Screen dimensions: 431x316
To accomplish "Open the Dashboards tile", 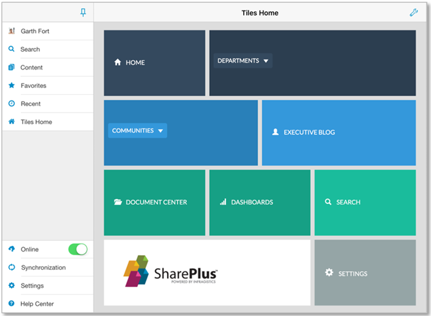I will 259,202.
